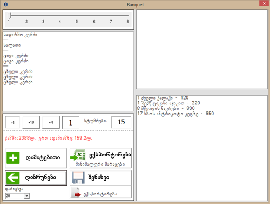Click the სტუმრები label

[96, 121]
